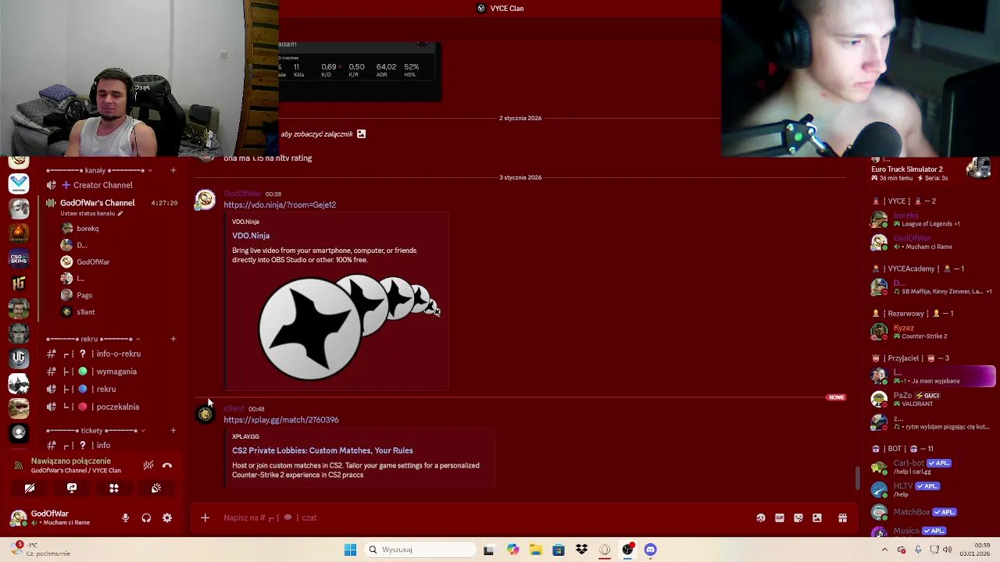Screen dimensions: 1000x562
Task: Open File Explorer from taskbar
Action: tap(535, 550)
